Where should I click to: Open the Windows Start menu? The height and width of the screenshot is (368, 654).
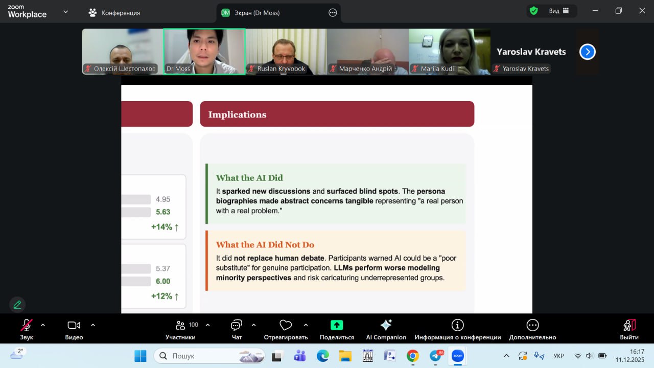click(x=140, y=356)
